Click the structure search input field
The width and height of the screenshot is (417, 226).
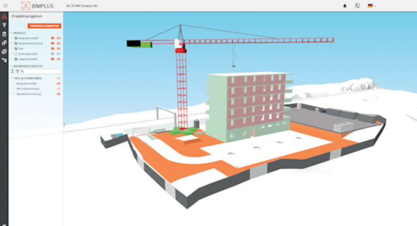point(41,72)
